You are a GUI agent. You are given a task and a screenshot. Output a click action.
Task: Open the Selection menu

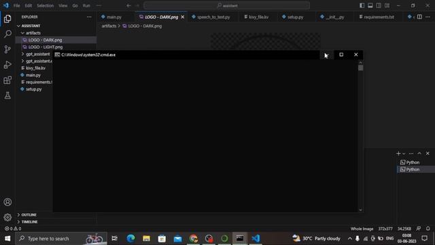tap(46, 5)
